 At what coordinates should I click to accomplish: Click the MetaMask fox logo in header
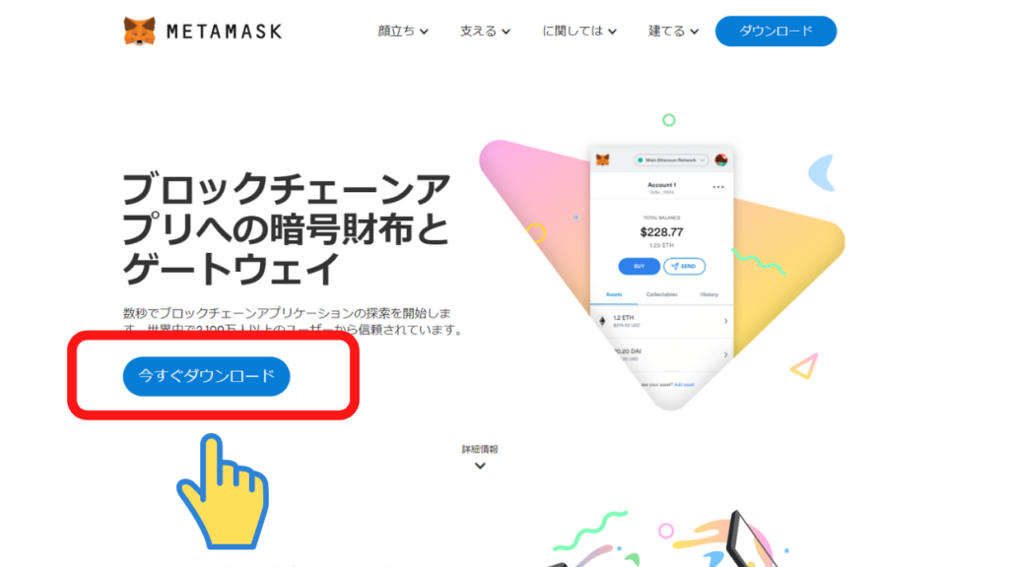point(140,31)
